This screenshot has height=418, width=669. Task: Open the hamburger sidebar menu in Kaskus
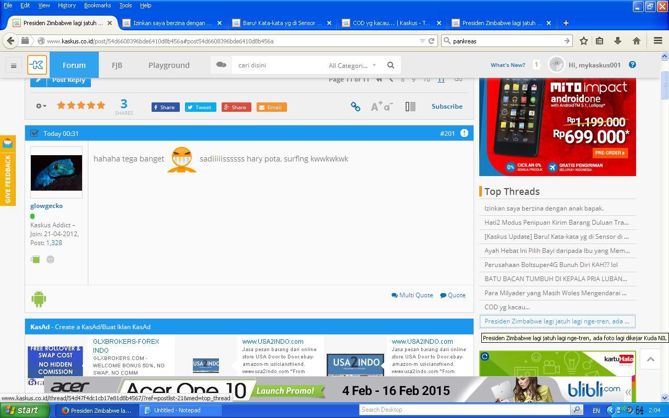click(14, 65)
